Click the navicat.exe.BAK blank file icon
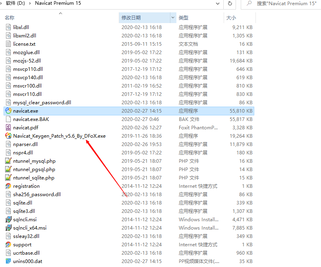 pos(8,119)
